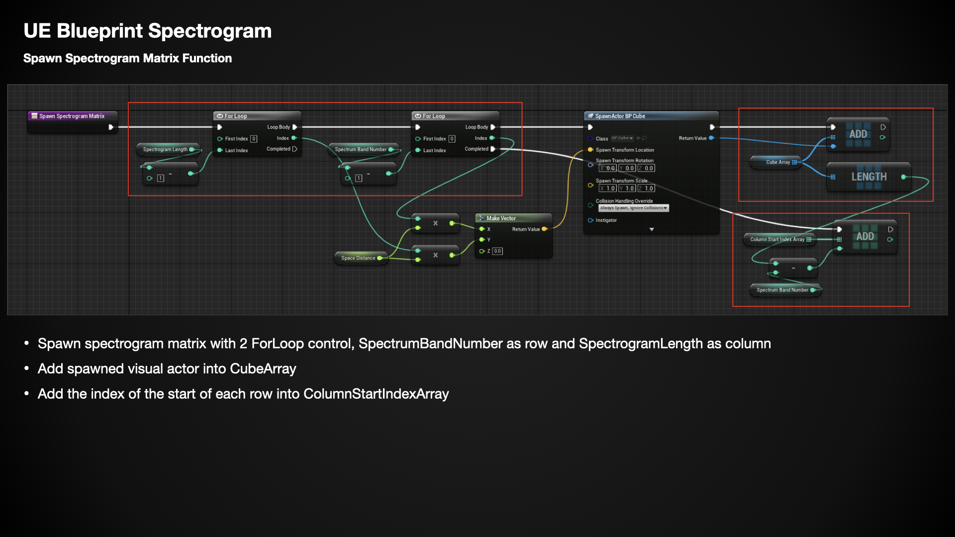Click the second For Loop node header

point(455,116)
